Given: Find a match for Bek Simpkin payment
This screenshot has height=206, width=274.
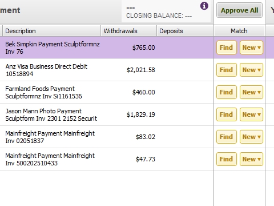Looking at the screenshot, I should [x=227, y=47].
